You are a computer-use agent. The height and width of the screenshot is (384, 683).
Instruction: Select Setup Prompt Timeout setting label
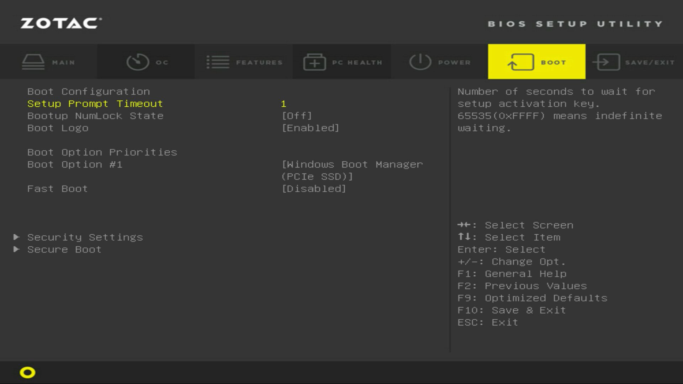(95, 104)
